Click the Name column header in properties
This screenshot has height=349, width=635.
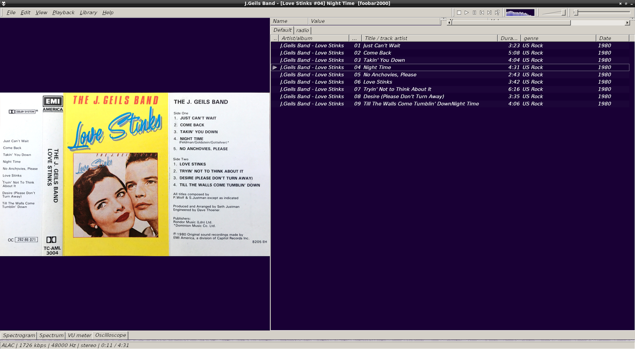pos(289,21)
